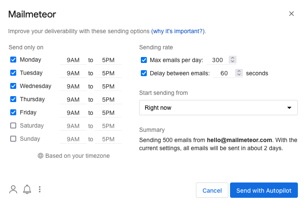Open the Friday start time 9AM selector

click(x=73, y=113)
